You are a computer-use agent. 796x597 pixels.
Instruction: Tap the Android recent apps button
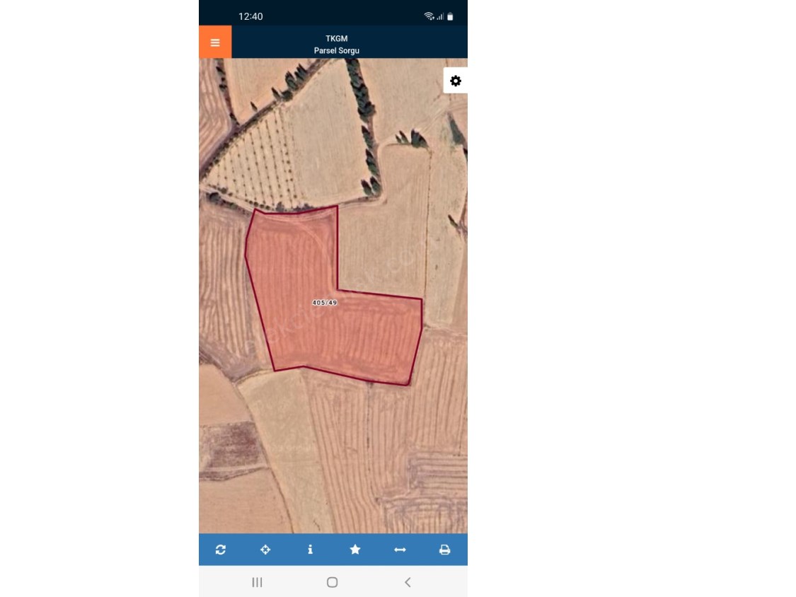pos(258,582)
